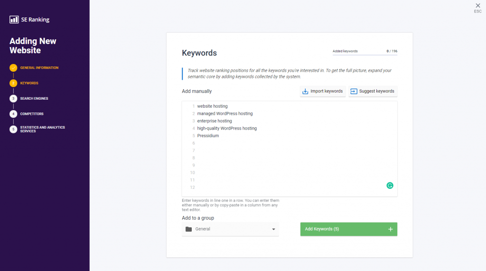Viewport: 486px width, 271px height.
Task: Click the Suggest keywords button
Action: (x=373, y=91)
